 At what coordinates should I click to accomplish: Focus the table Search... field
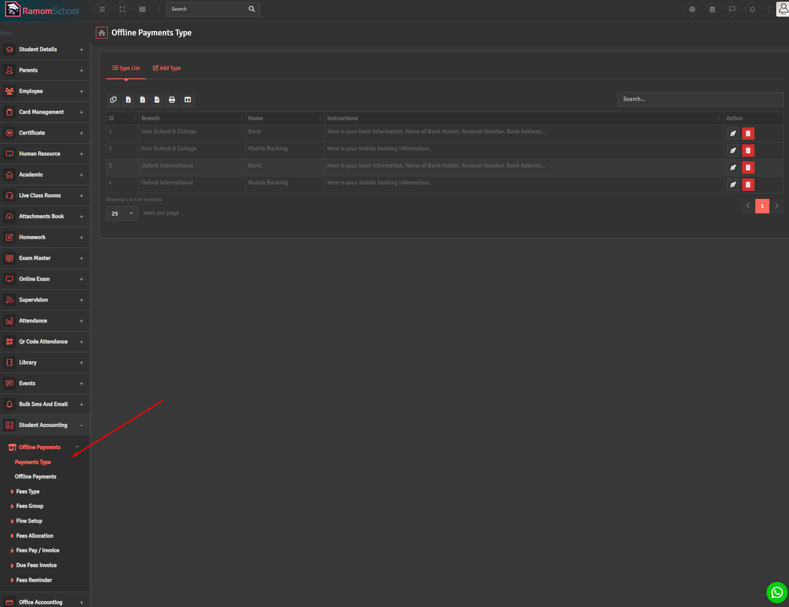coord(700,99)
